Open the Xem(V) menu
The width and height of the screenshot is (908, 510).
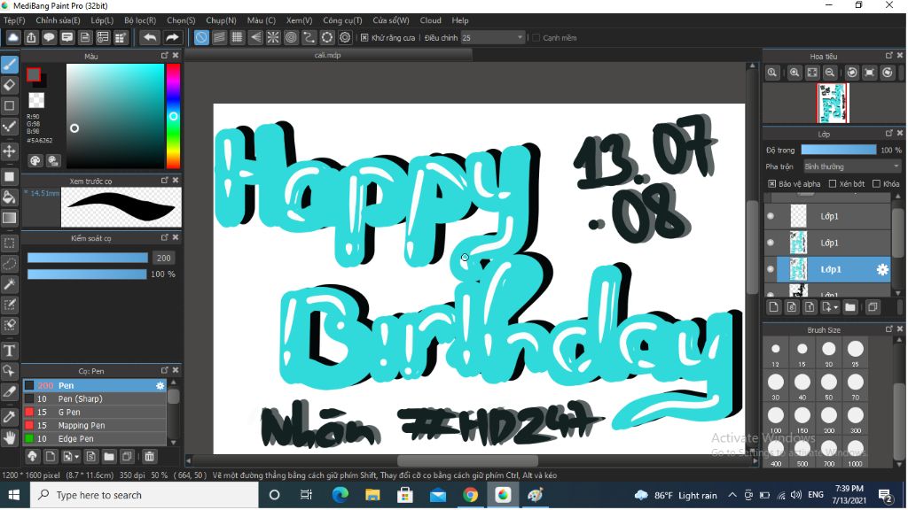click(x=300, y=20)
